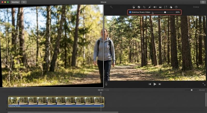The image size is (207, 113).
Task: Click the voiceover microphone icon
Action: coord(106,84)
